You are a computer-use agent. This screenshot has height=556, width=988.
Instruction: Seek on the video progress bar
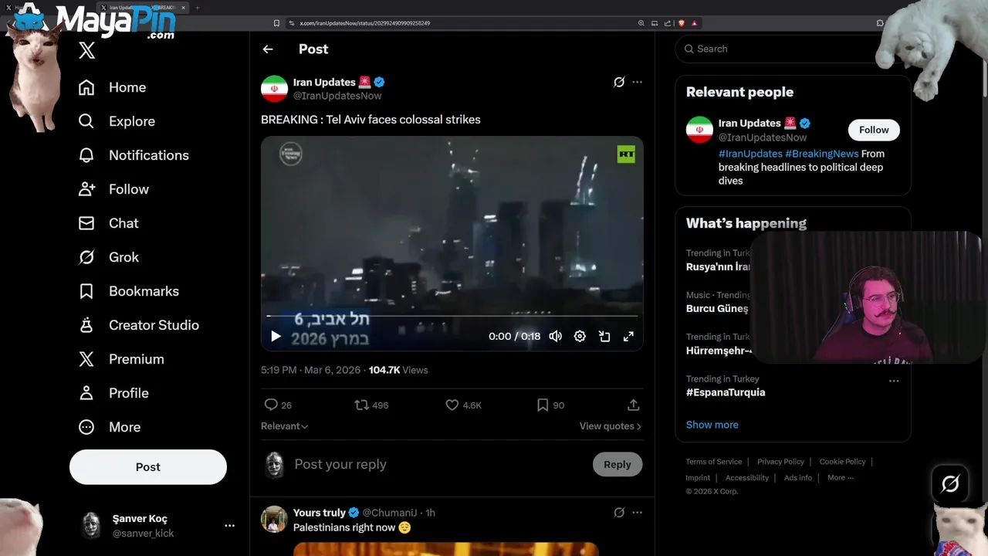click(x=452, y=316)
